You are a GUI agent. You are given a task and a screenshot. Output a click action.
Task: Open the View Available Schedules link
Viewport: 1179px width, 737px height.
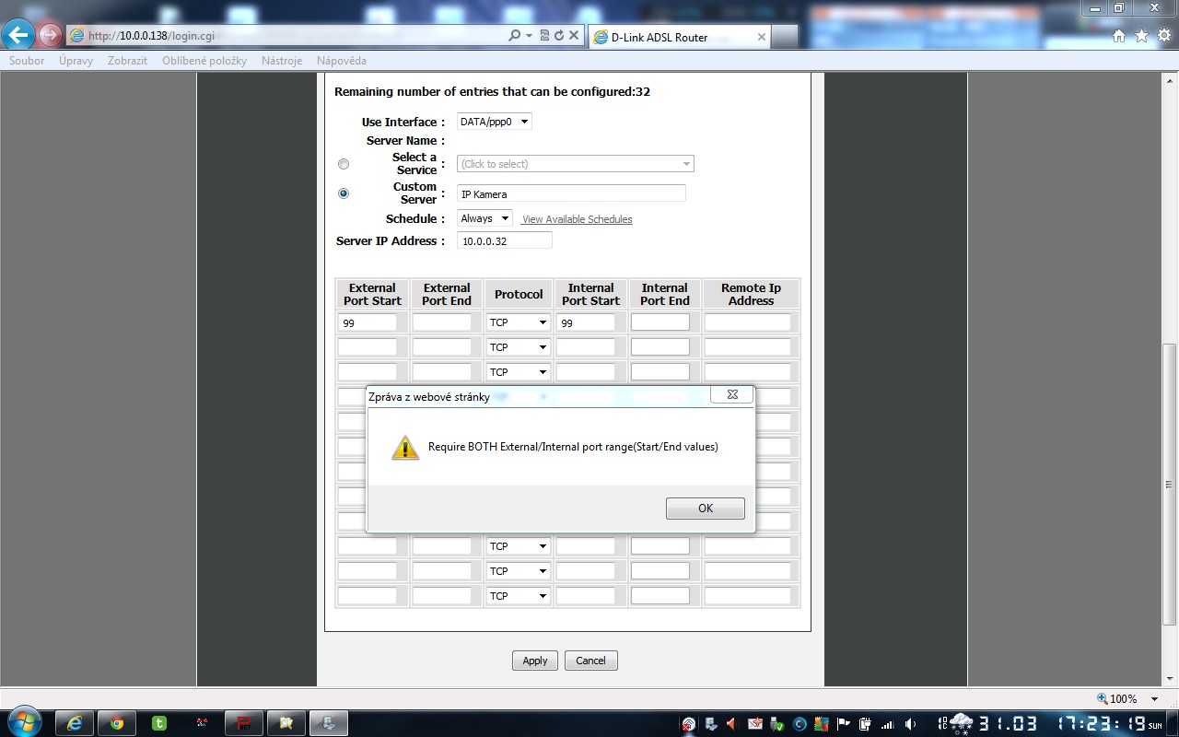pos(578,219)
